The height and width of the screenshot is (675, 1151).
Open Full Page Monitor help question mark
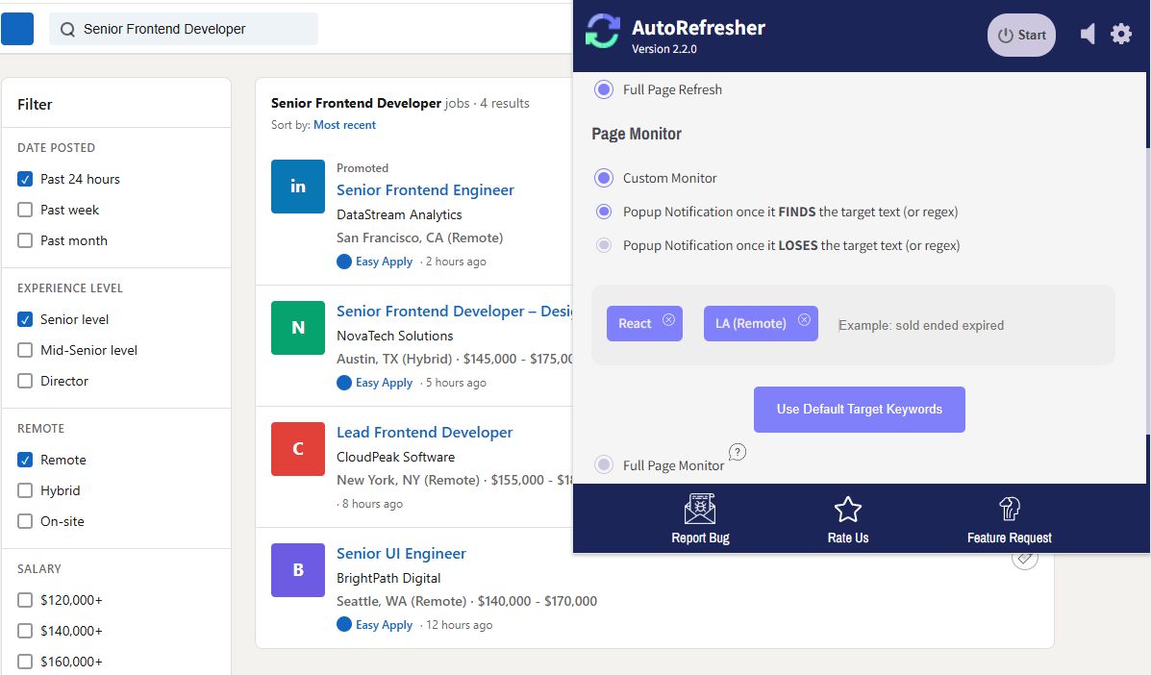pos(737,452)
